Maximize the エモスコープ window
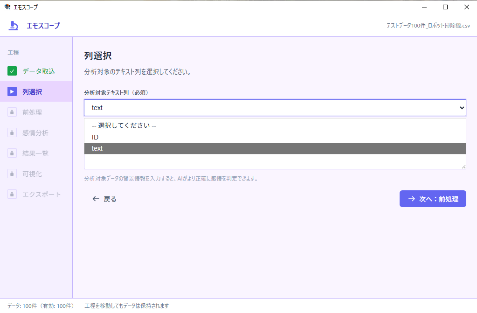This screenshot has width=477, height=313. click(445, 7)
